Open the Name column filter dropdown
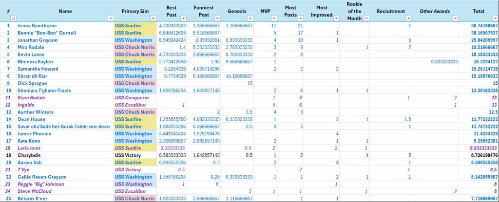 pos(110,18)
